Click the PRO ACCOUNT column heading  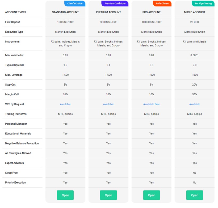(x=152, y=12)
